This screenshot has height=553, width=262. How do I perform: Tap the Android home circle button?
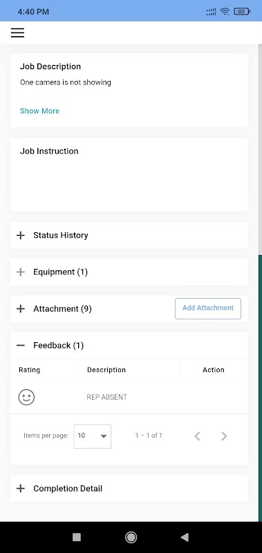pyautogui.click(x=131, y=537)
